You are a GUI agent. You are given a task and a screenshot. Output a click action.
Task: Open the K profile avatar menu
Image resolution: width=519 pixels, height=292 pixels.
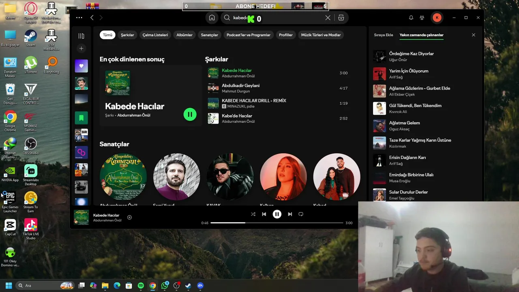coord(437,17)
